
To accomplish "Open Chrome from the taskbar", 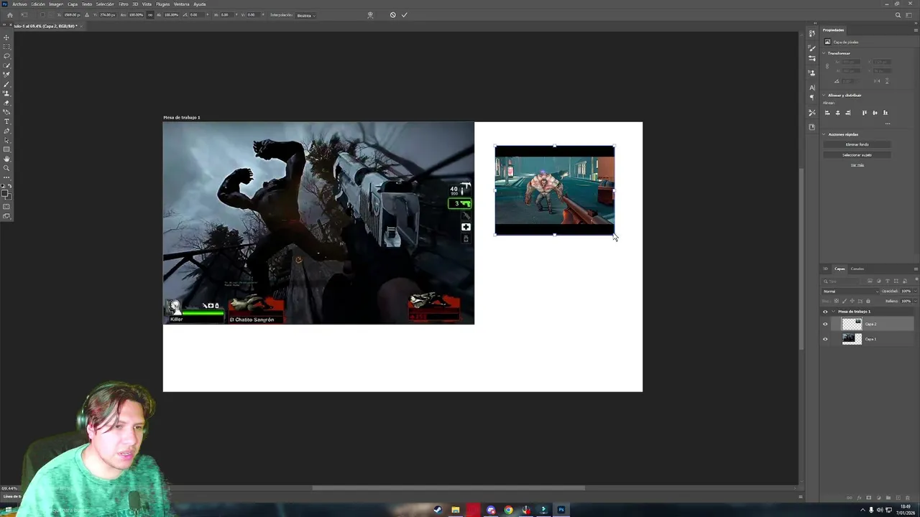I will pos(509,510).
